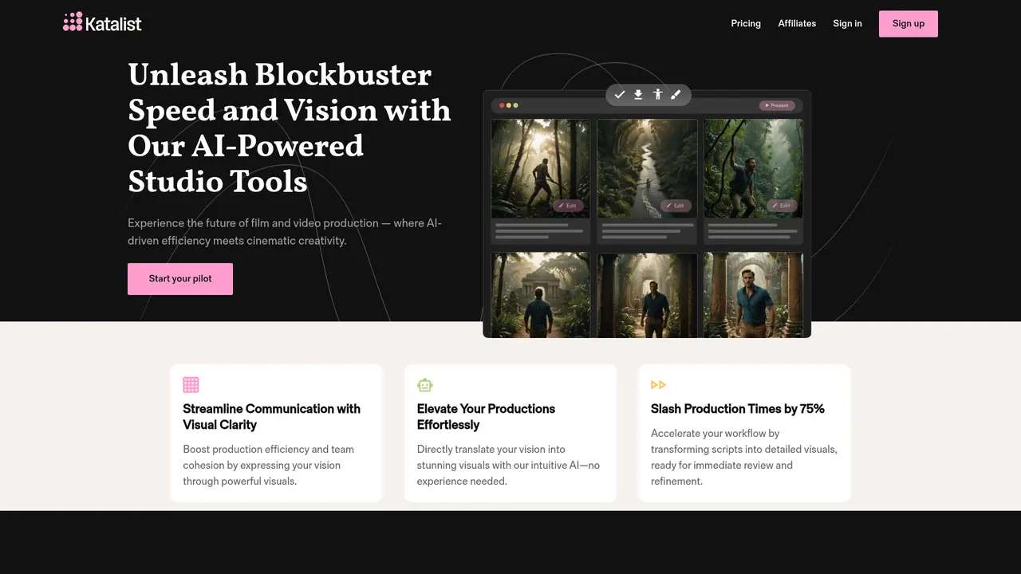Click the Katalist logo
The width and height of the screenshot is (1021, 574).
pyautogui.click(x=102, y=23)
